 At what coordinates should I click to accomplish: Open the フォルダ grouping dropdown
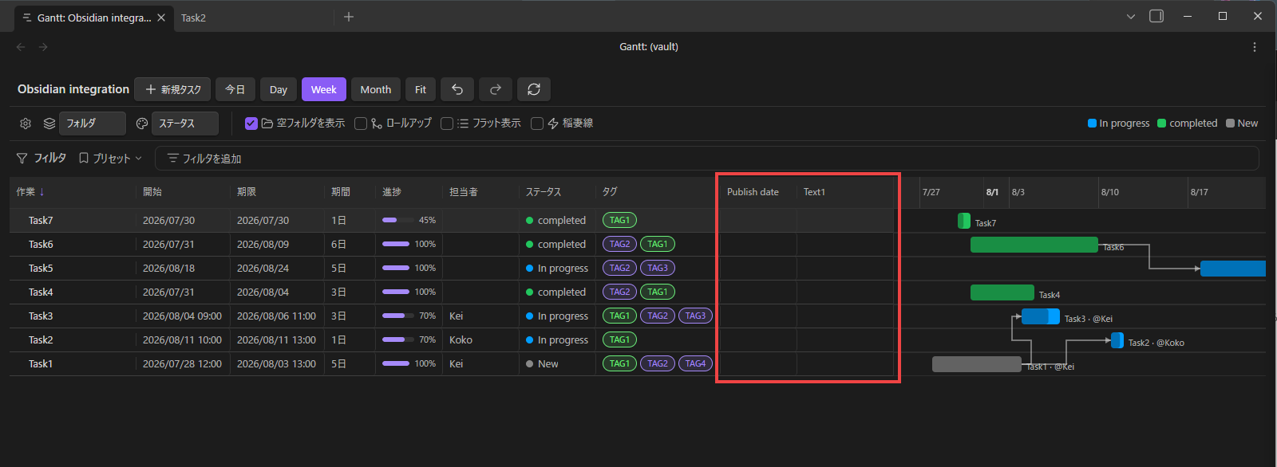click(x=93, y=124)
